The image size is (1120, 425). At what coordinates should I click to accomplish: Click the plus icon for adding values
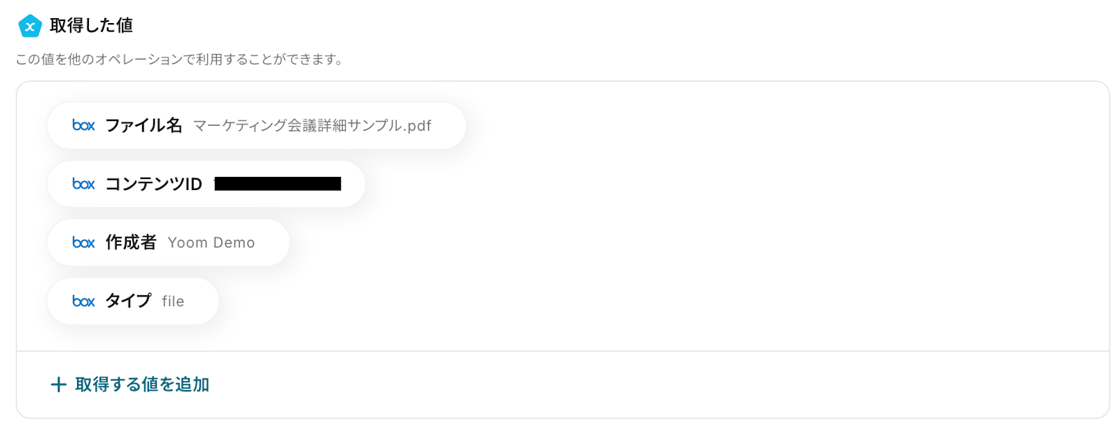pyautogui.click(x=59, y=384)
